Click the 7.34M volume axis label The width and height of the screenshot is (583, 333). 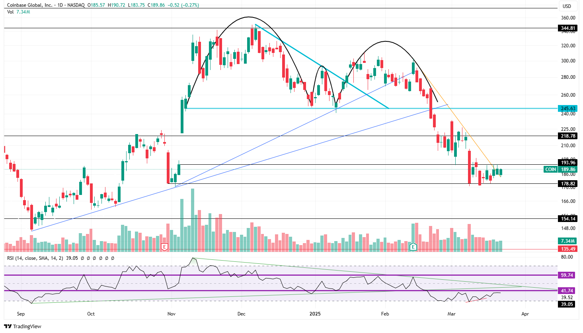568,241
